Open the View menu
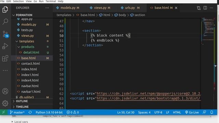Screen dimensions: 219x123 point(29,1)
